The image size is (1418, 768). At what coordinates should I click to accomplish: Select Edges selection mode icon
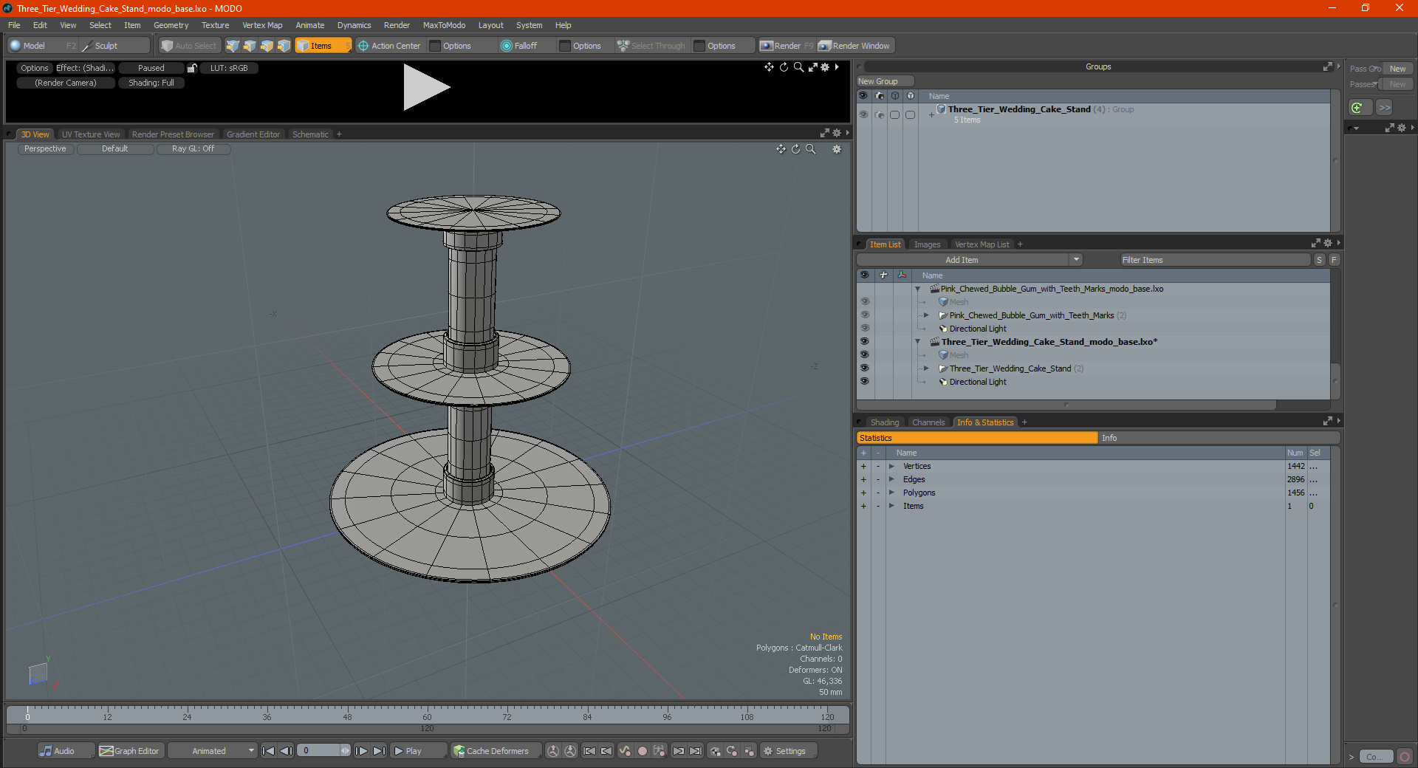pyautogui.click(x=250, y=46)
